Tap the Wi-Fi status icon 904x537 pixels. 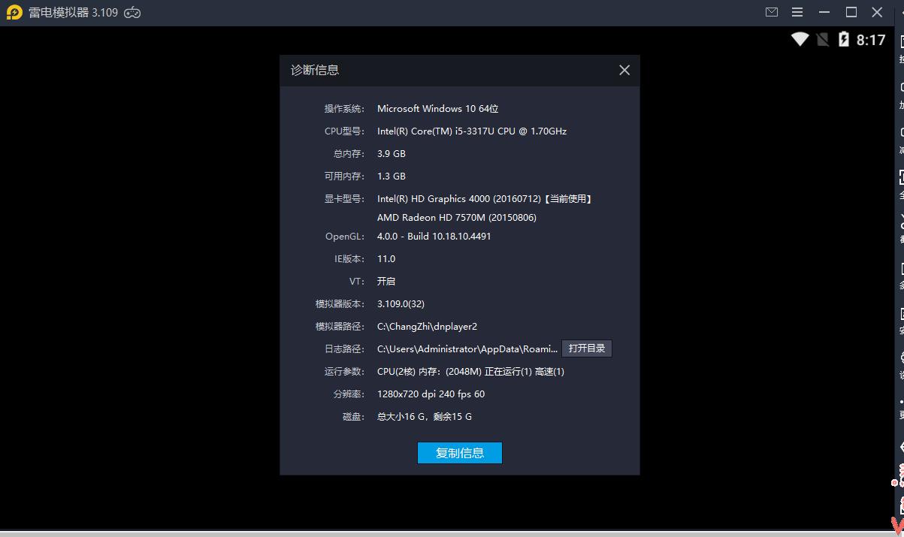pos(800,40)
